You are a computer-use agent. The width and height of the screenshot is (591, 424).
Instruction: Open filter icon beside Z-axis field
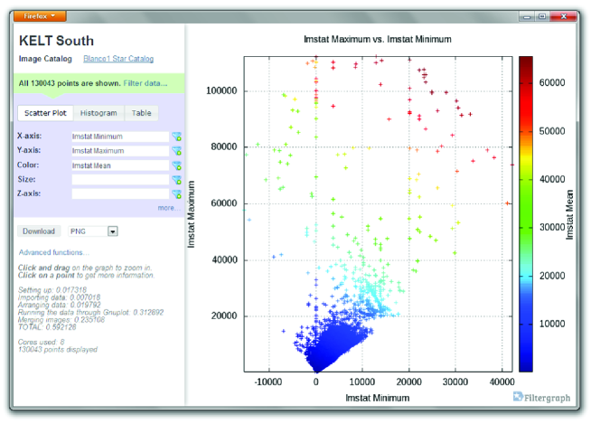click(176, 193)
